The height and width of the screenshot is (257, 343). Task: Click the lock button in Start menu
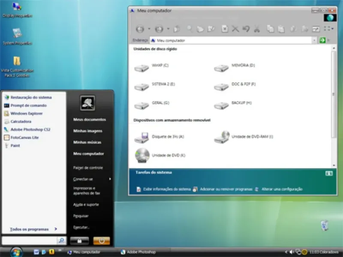(79, 241)
